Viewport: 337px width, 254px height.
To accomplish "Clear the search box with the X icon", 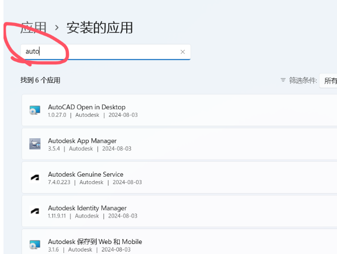I will pyautogui.click(x=183, y=52).
